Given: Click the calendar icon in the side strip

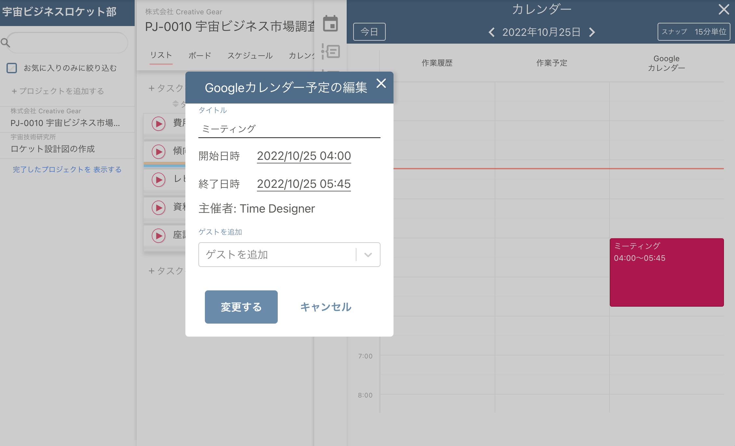Looking at the screenshot, I should (x=330, y=24).
